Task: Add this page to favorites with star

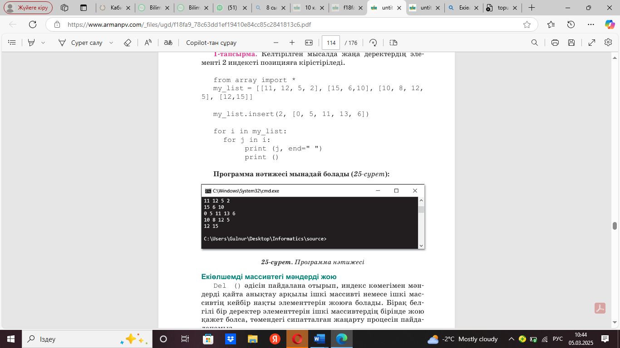Action: [x=527, y=24]
